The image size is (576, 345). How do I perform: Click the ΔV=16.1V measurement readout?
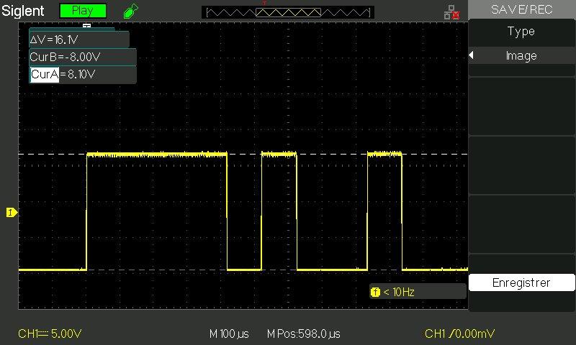tap(78, 40)
